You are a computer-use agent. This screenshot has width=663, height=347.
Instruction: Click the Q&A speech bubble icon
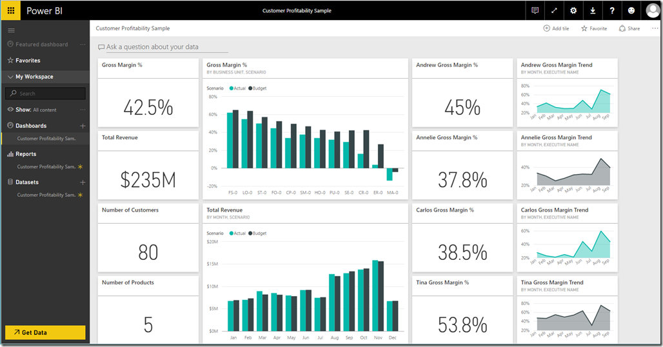tap(101, 47)
